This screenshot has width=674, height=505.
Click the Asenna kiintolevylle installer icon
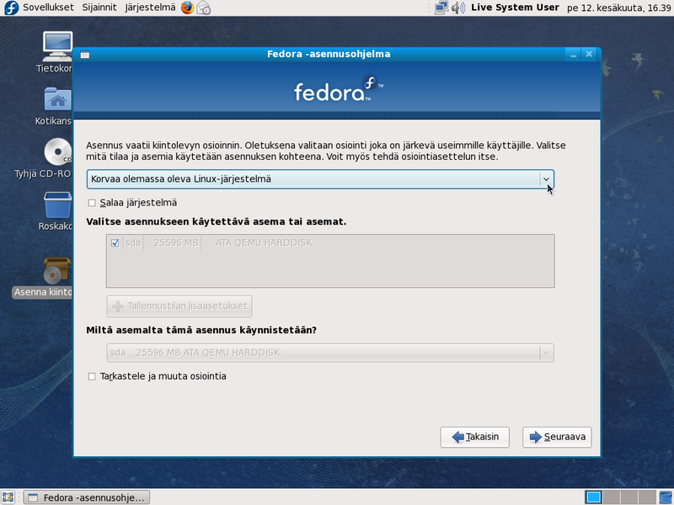[x=57, y=271]
